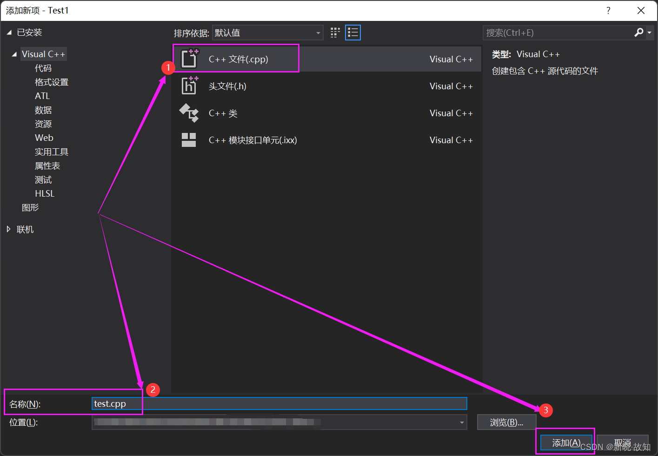This screenshot has height=456, width=658.
Task: Select the C++ 类 template icon
Action: point(189,113)
